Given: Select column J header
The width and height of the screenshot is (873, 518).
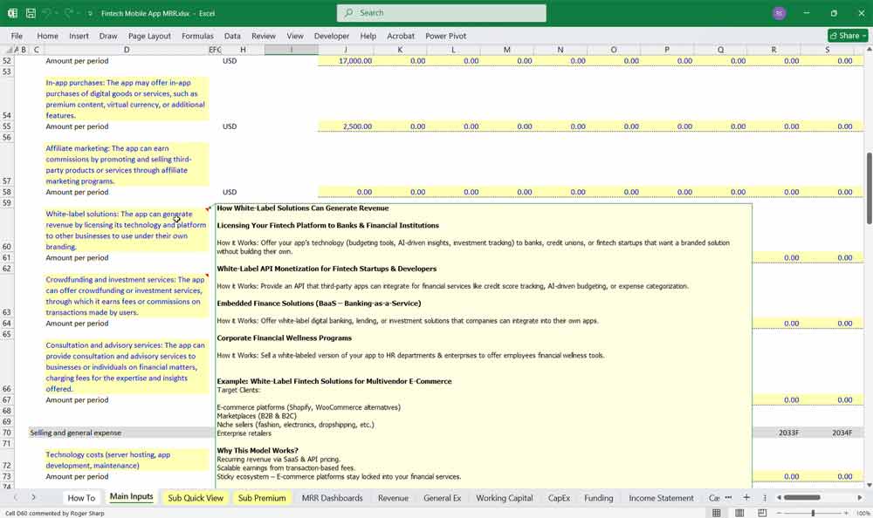Looking at the screenshot, I should [345, 50].
